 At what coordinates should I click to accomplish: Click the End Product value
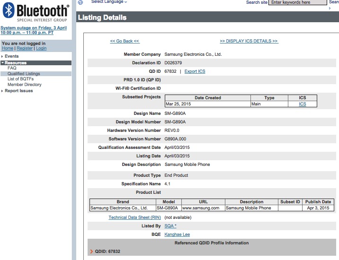[x=176, y=175]
